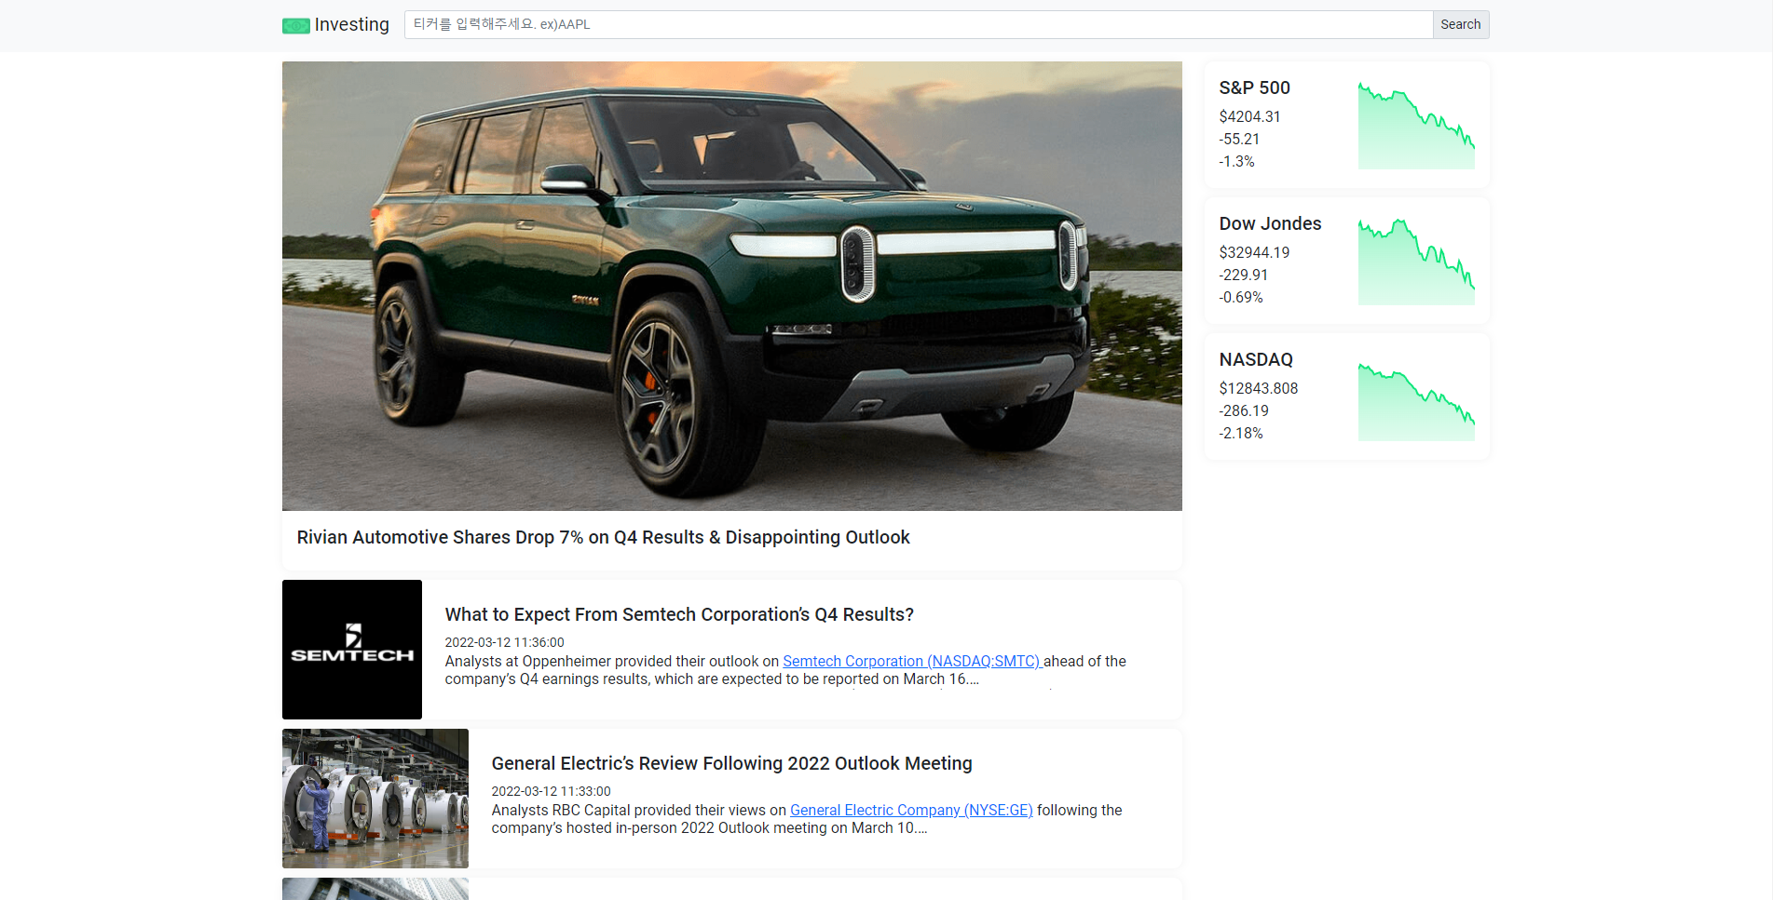This screenshot has height=900, width=1773.
Task: Click the S&P 500 mini chart
Action: [1416, 125]
